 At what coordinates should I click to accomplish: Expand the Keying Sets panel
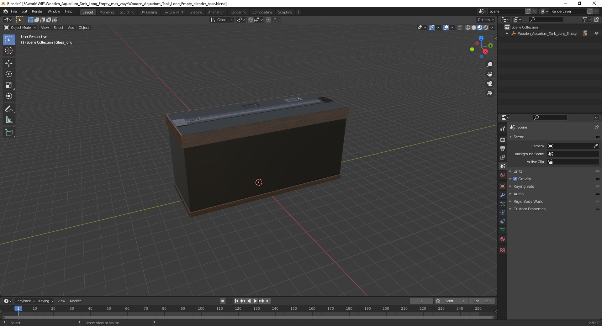[x=523, y=186]
